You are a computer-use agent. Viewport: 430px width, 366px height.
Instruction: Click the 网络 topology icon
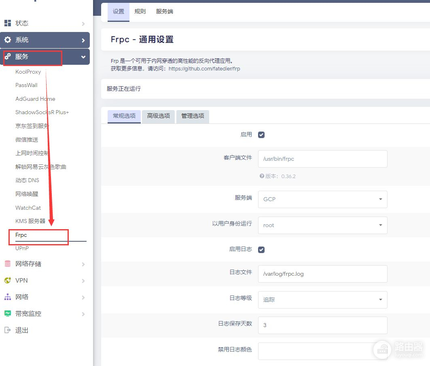8,297
